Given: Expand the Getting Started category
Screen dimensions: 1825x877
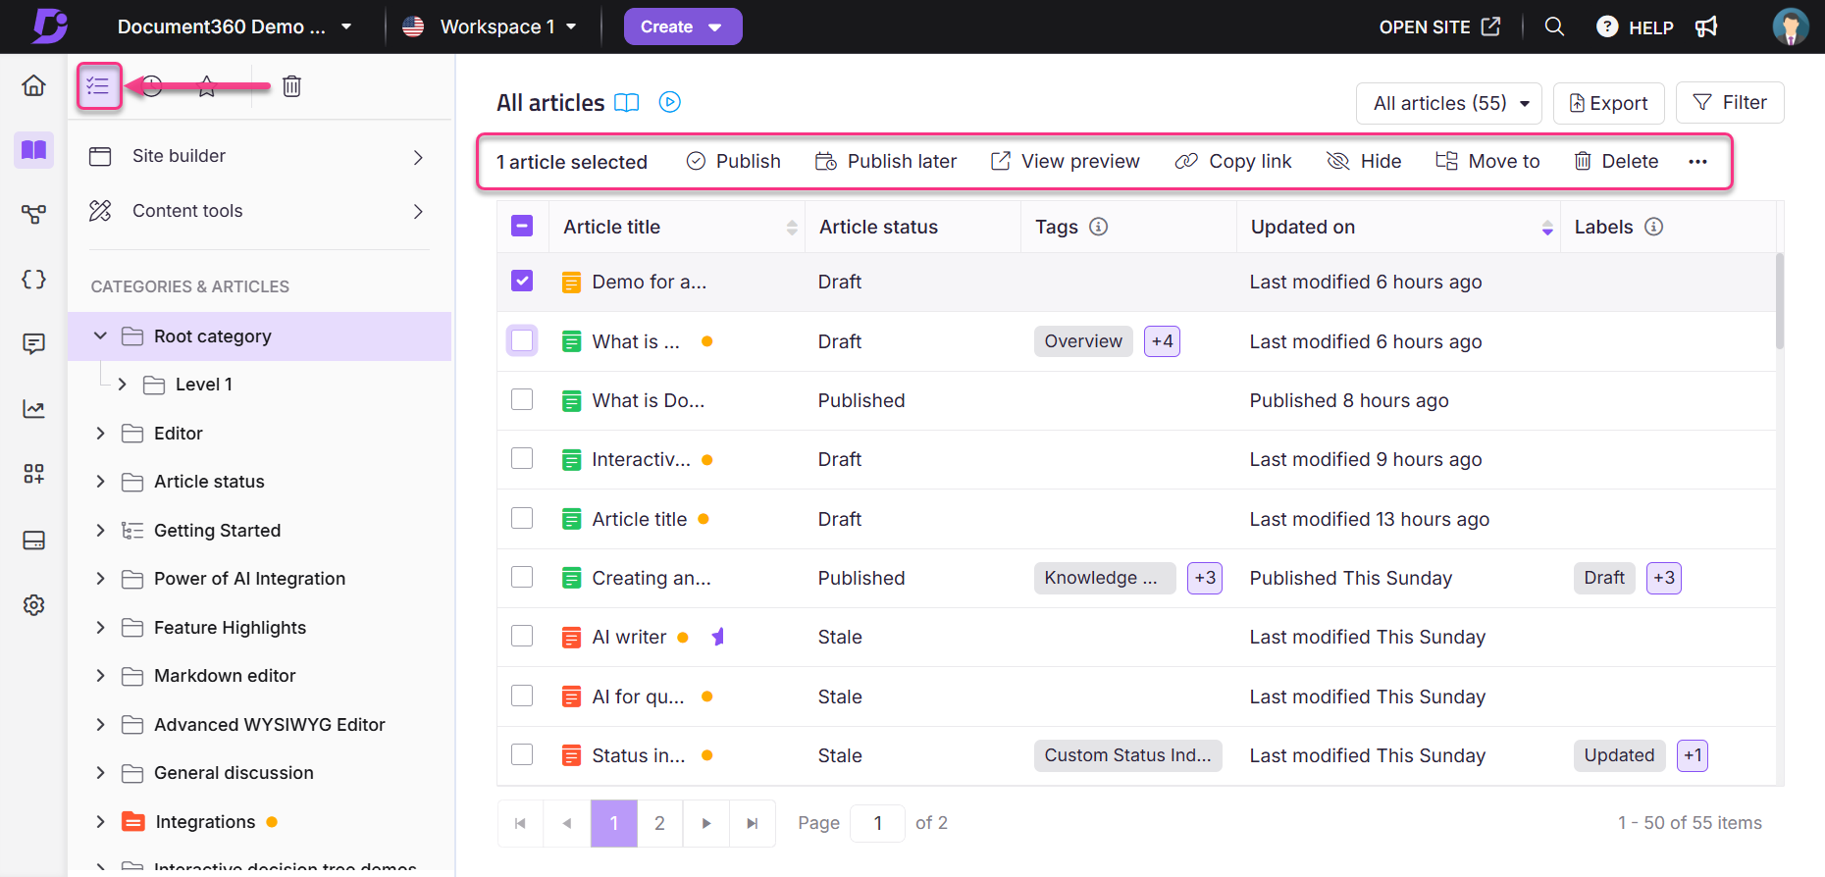Looking at the screenshot, I should pyautogui.click(x=100, y=530).
